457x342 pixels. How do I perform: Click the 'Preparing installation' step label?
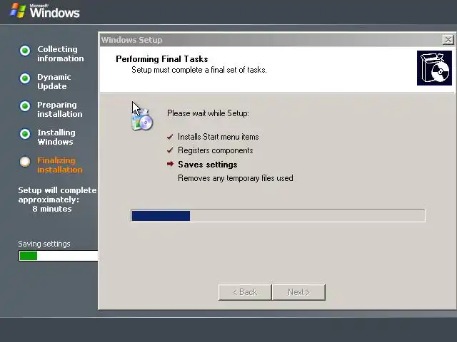[x=60, y=109]
